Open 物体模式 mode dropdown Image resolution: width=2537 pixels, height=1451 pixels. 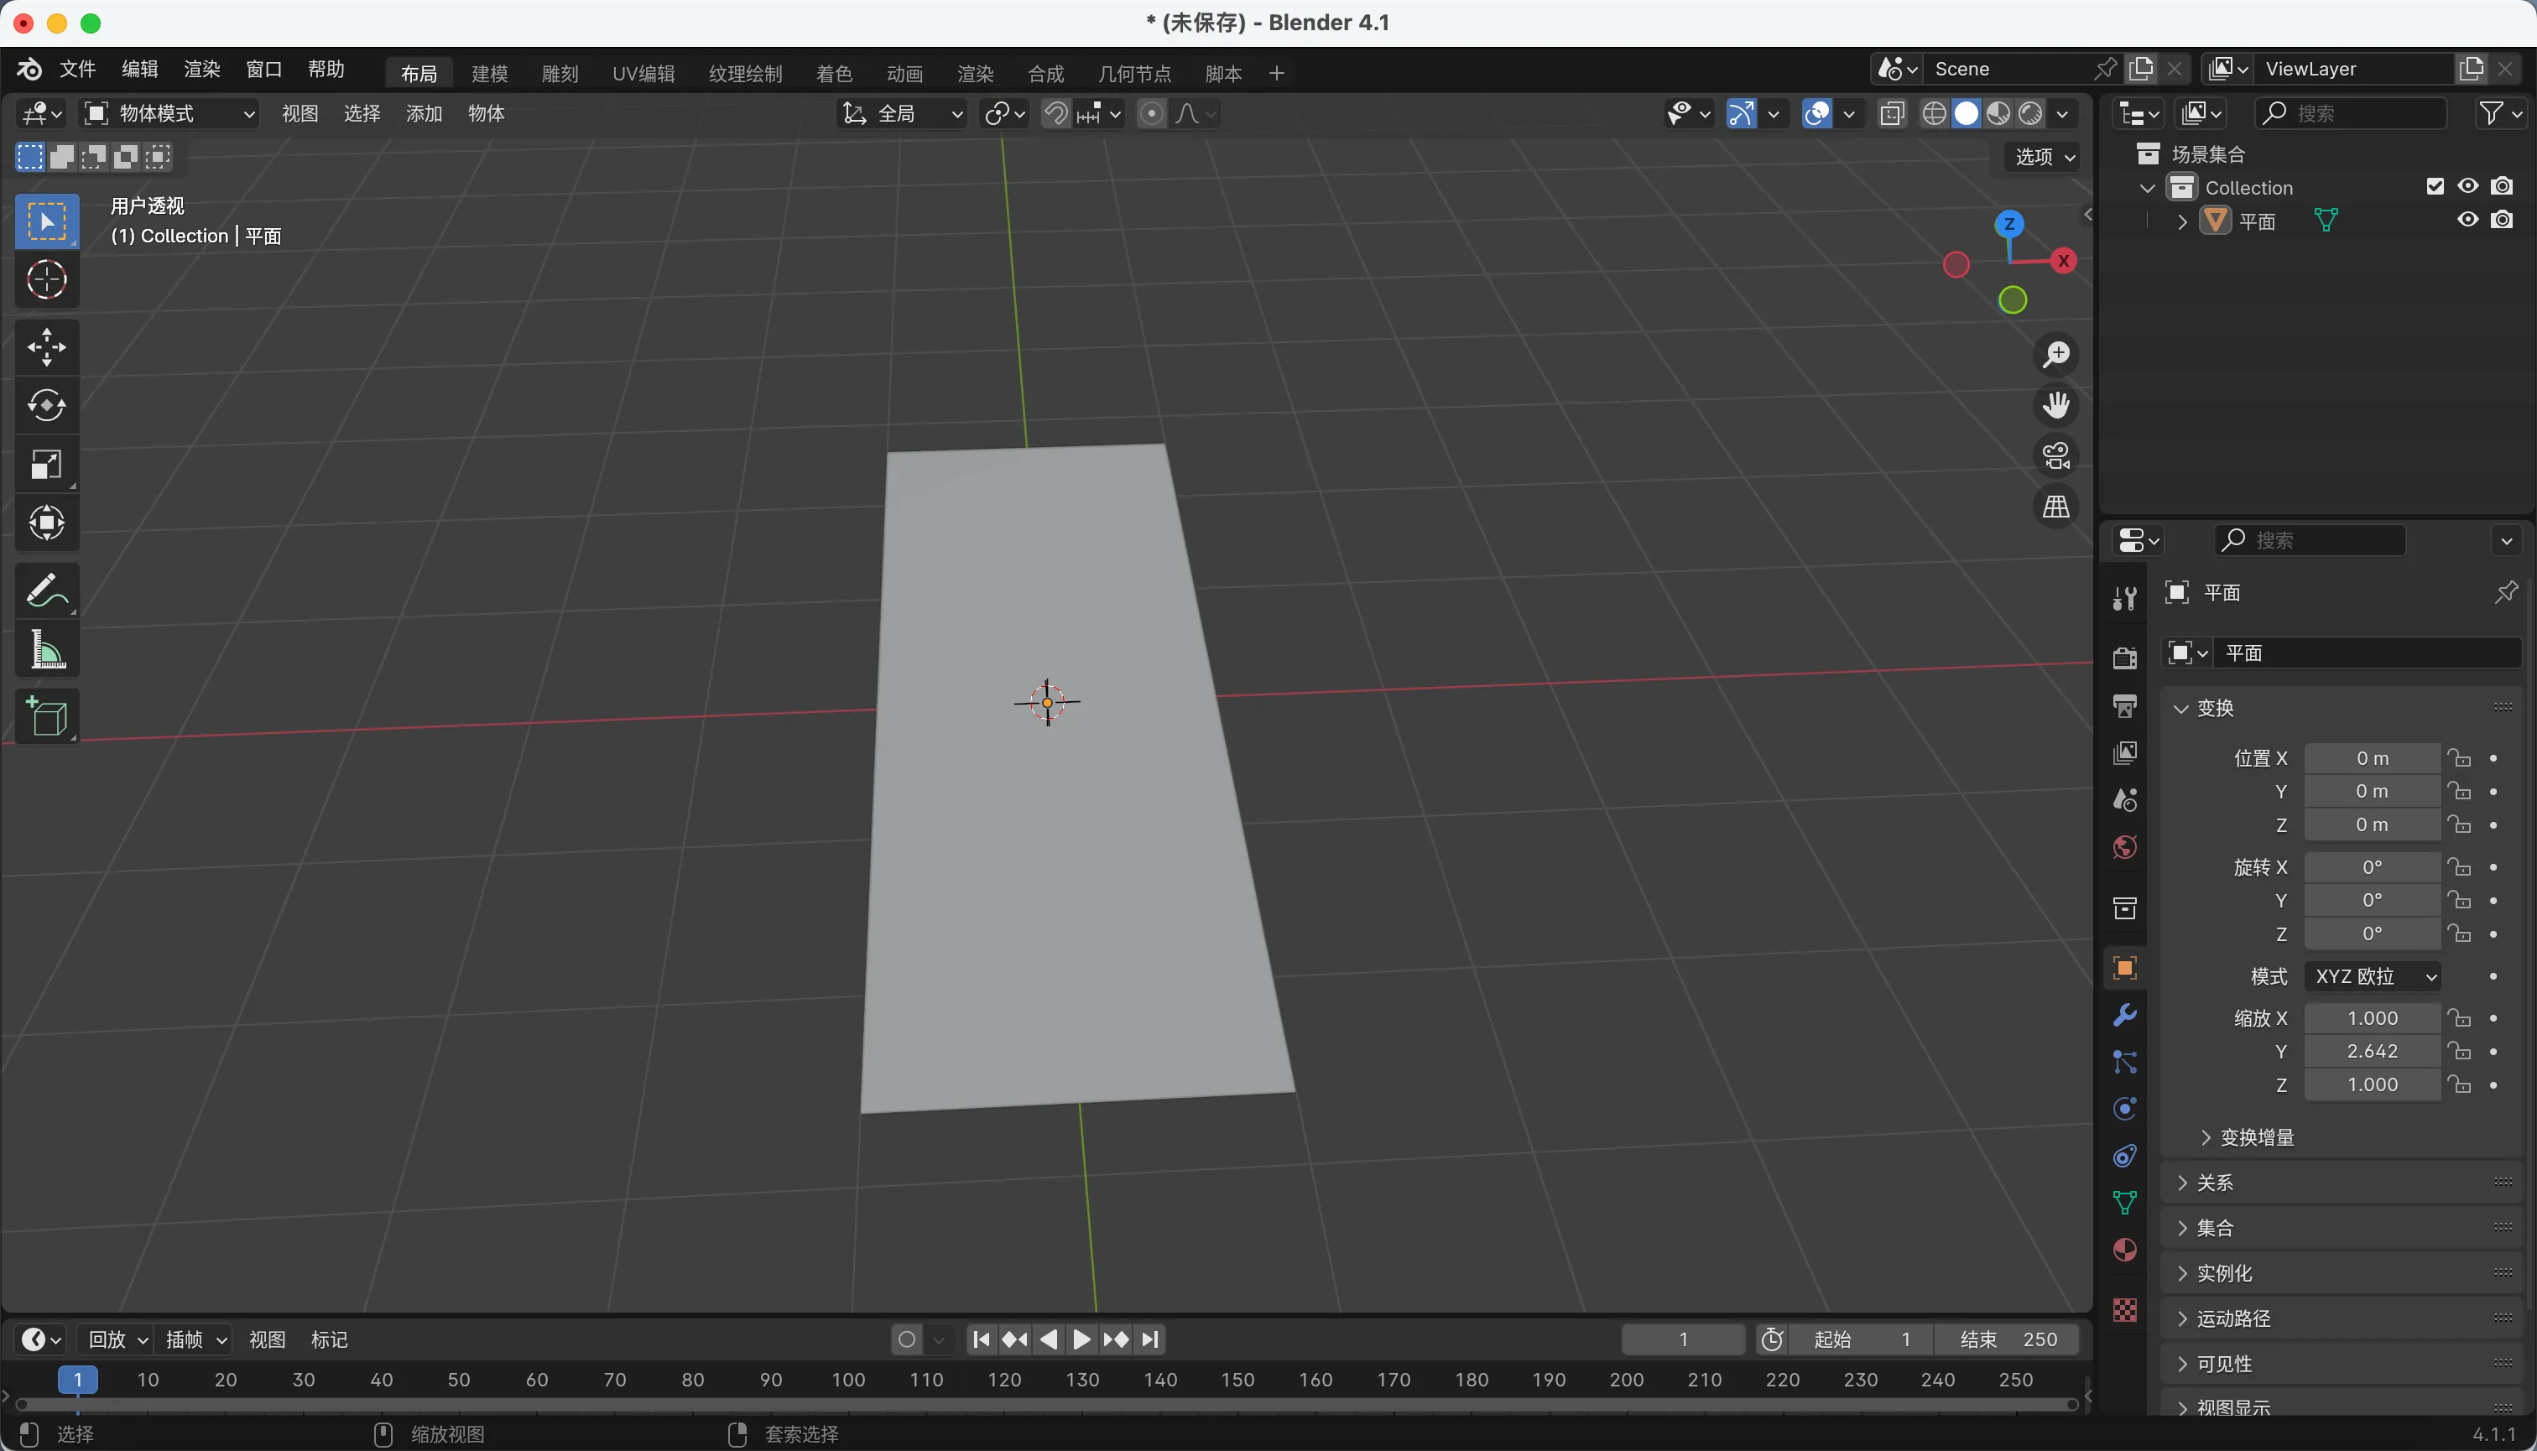click(169, 113)
